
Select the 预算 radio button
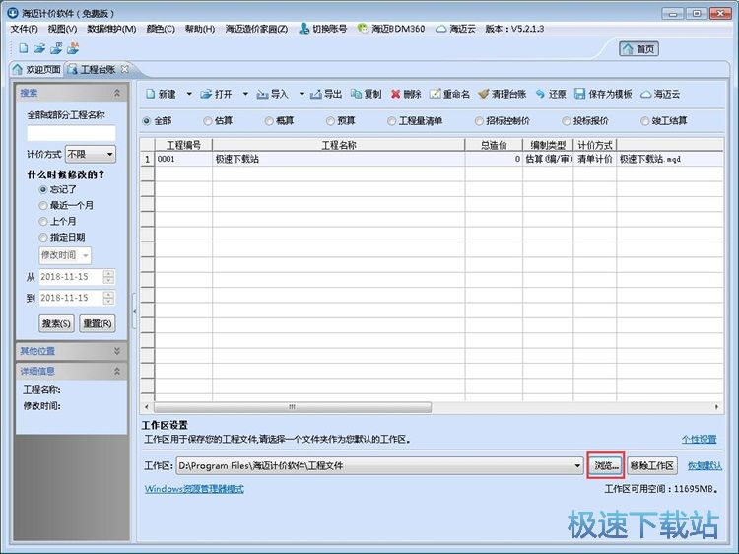[x=330, y=121]
